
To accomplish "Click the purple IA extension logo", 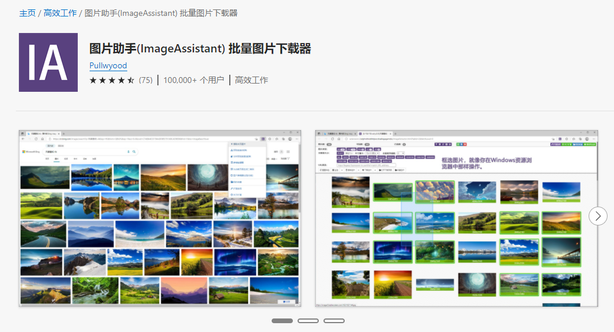I will pyautogui.click(x=48, y=62).
